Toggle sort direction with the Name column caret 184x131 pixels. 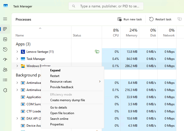tap(40, 28)
